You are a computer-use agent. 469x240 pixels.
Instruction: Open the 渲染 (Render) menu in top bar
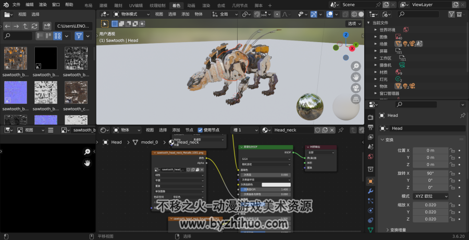[43, 5]
